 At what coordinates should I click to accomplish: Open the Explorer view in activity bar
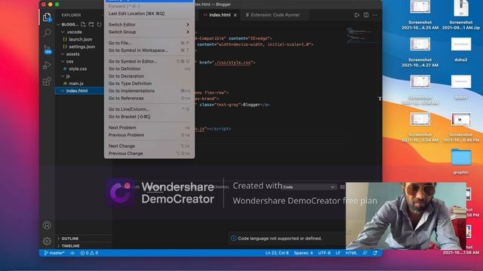point(47,17)
